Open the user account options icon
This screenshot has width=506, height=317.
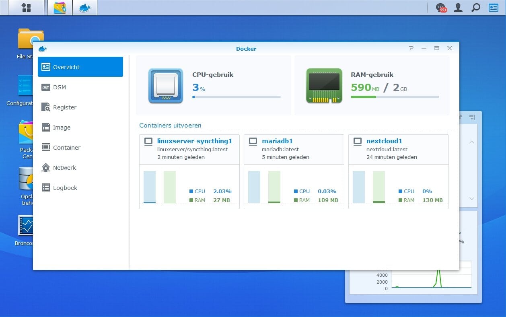pyautogui.click(x=458, y=8)
